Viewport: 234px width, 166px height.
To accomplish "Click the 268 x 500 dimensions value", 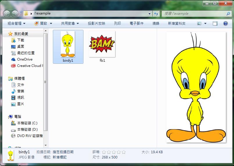I will (x=110, y=157).
